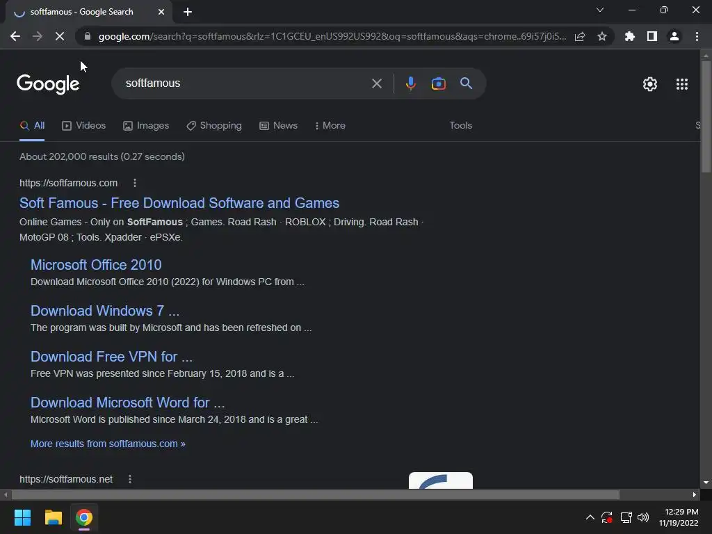Click the forward navigation arrow
Screen dimensions: 712x534
[x=38, y=36]
